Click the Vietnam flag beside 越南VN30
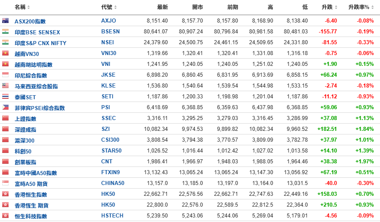Image resolution: width=380 pixels, height=222 pixels. tap(5, 53)
